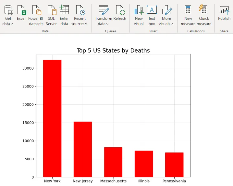Click the Massachusetts bar in chart
This screenshot has height=186, width=233.
(113, 162)
